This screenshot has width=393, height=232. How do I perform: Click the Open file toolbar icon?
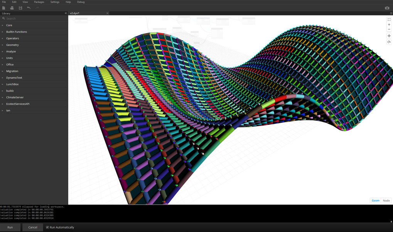click(x=12, y=8)
